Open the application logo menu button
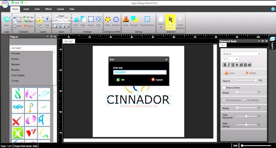Image resolution: width=276 pixels, height=148 pixels. pyautogui.click(x=5, y=4)
